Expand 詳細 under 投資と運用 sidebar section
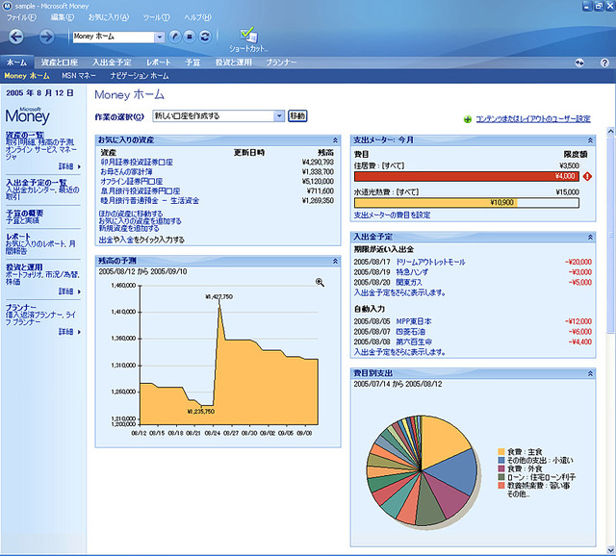Viewport: 616px width, 556px height. coord(69,291)
